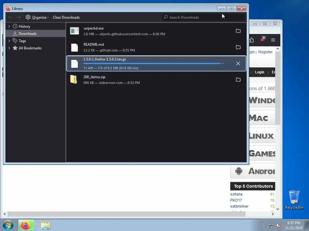Image resolution: width=309 pixels, height=231 pixels.
Task: Select History in the sidebar
Action: (x=24, y=26)
